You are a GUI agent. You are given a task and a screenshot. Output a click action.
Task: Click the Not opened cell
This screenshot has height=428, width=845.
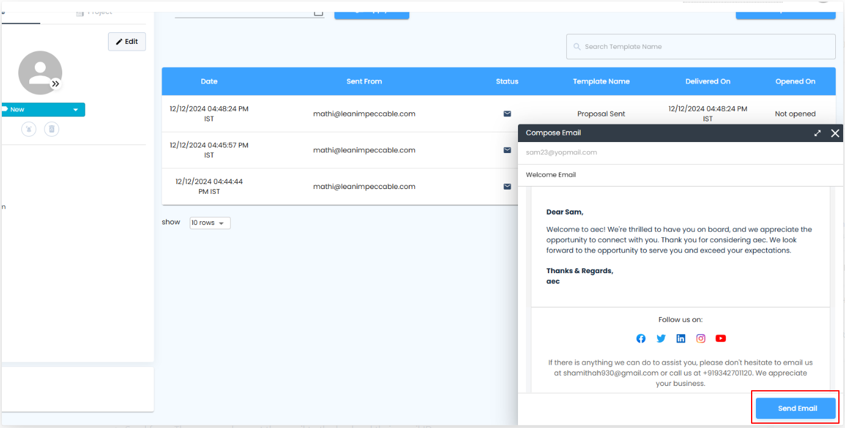795,113
